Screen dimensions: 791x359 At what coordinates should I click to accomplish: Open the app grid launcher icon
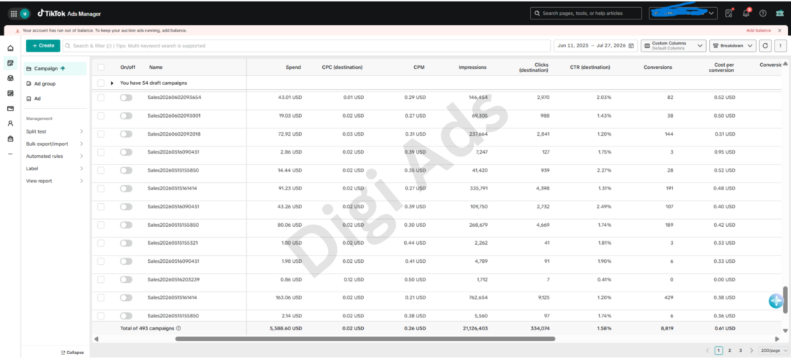click(x=14, y=14)
